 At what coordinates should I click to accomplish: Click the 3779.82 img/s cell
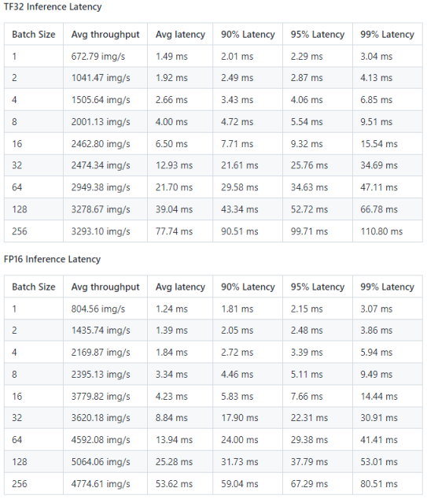tap(105, 396)
